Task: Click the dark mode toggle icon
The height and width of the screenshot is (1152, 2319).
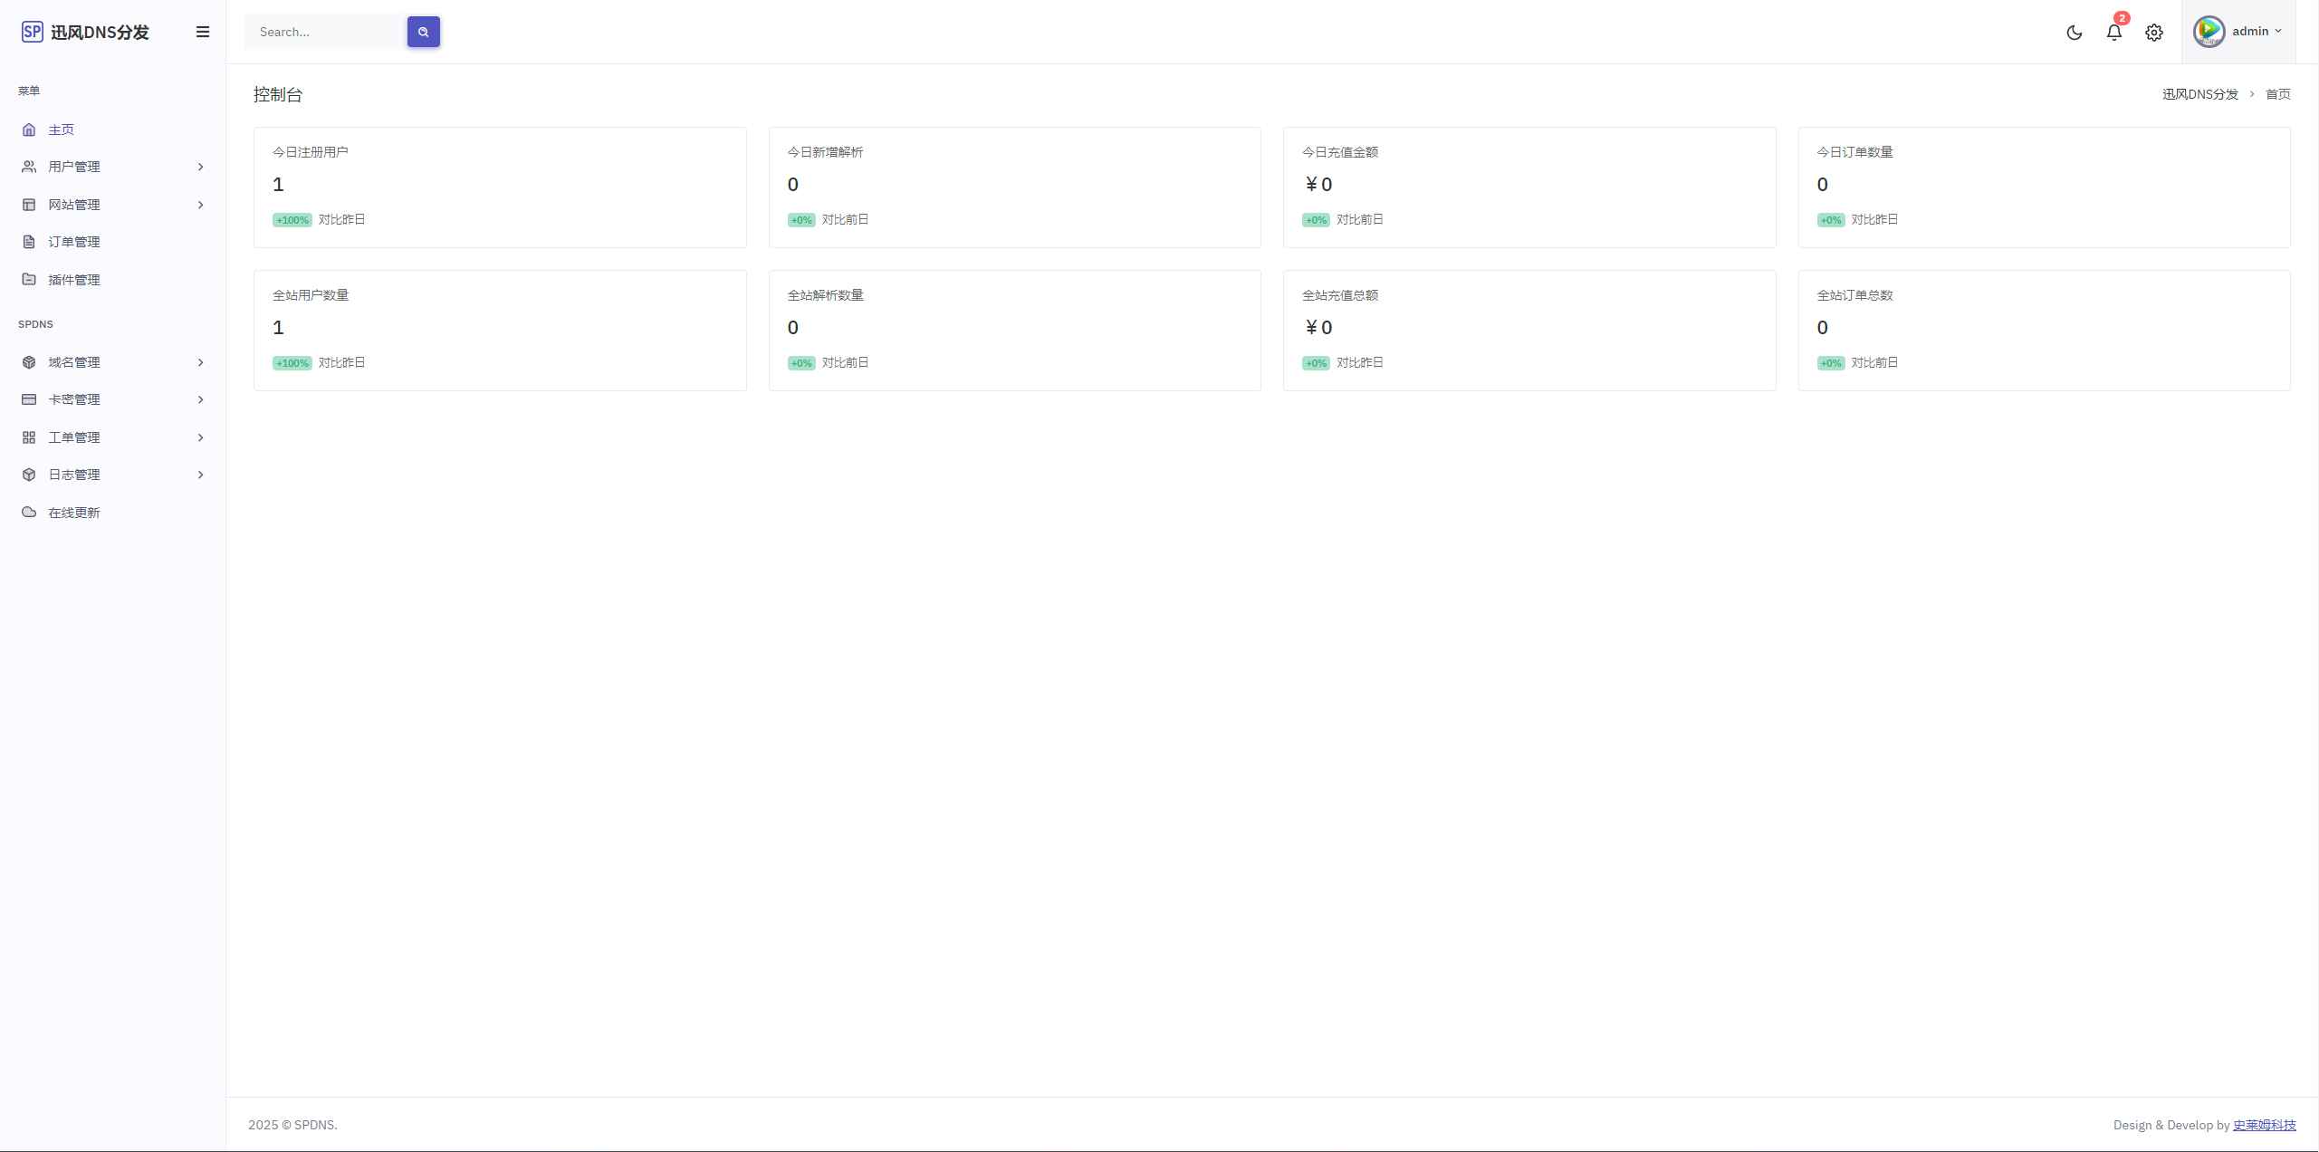Action: click(2074, 31)
